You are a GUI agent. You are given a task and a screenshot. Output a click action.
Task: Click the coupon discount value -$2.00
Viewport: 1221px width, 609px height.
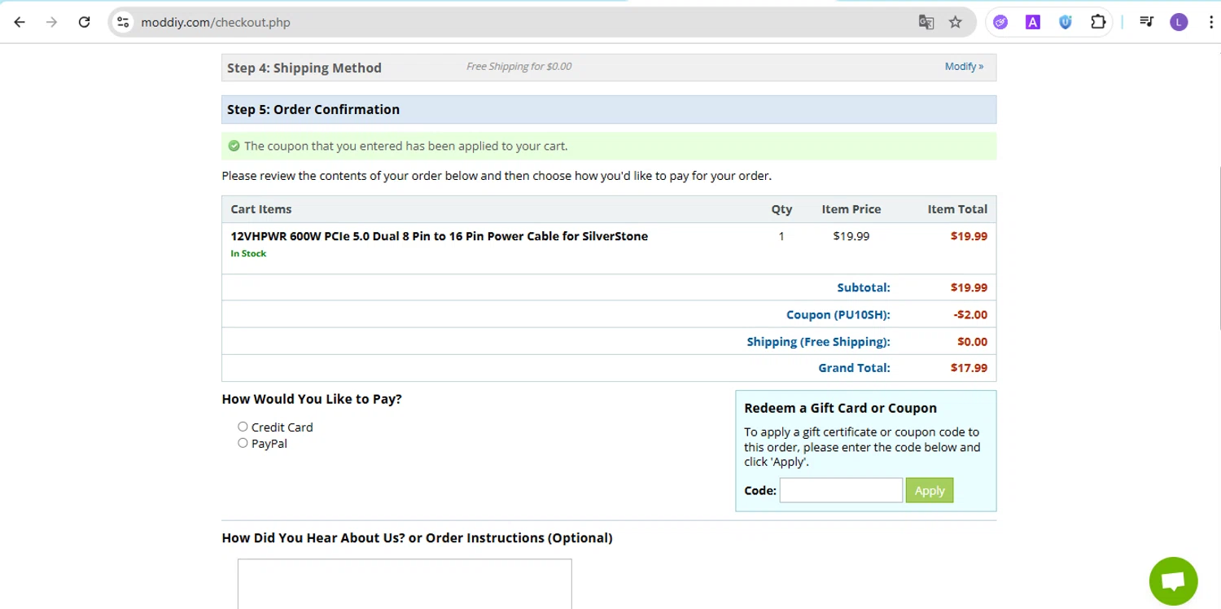(970, 314)
